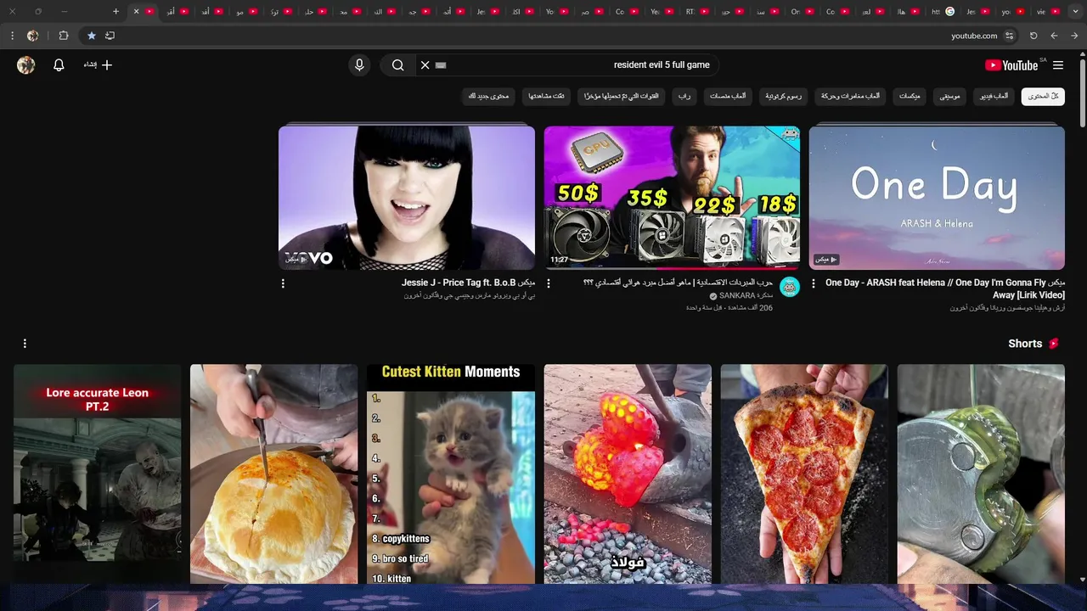Viewport: 1087px width, 611px height.
Task: Select the 'راب' filter chip
Action: tap(684, 97)
